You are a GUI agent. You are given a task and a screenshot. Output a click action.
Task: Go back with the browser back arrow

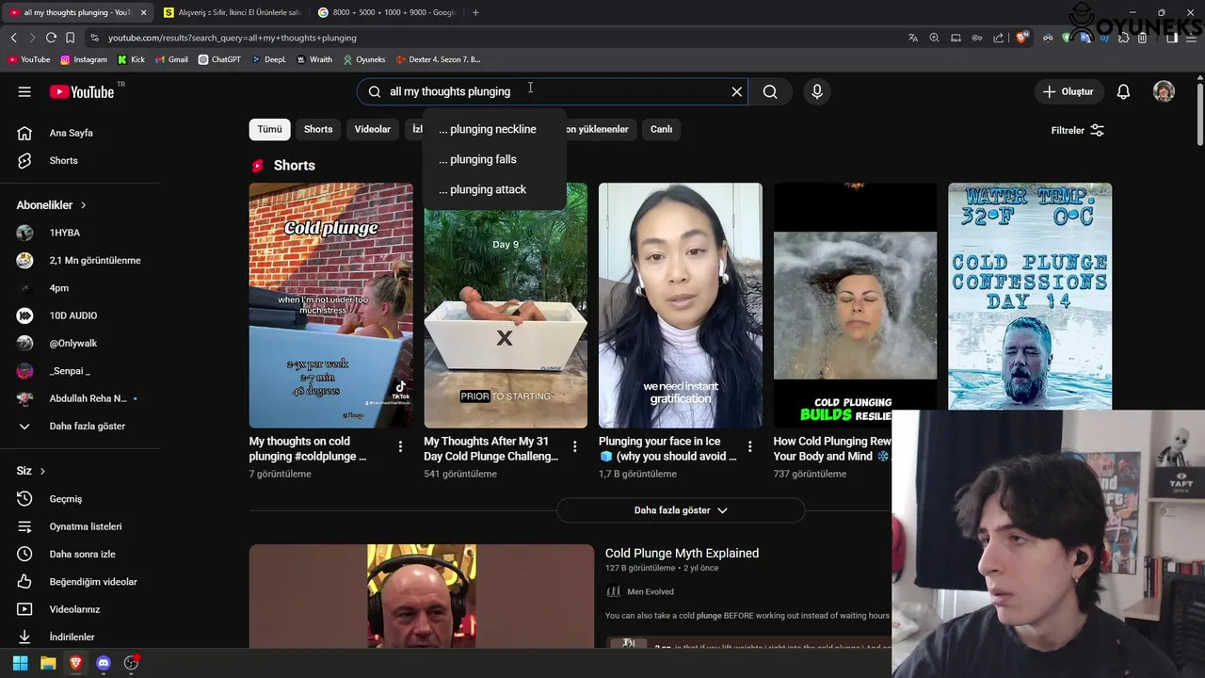(x=13, y=38)
